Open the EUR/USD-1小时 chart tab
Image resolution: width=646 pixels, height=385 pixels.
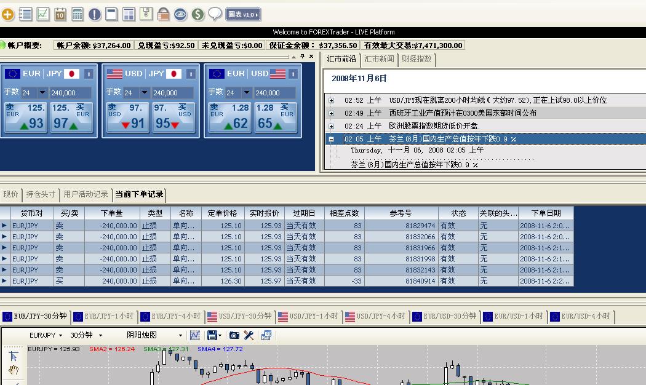pyautogui.click(x=514, y=316)
